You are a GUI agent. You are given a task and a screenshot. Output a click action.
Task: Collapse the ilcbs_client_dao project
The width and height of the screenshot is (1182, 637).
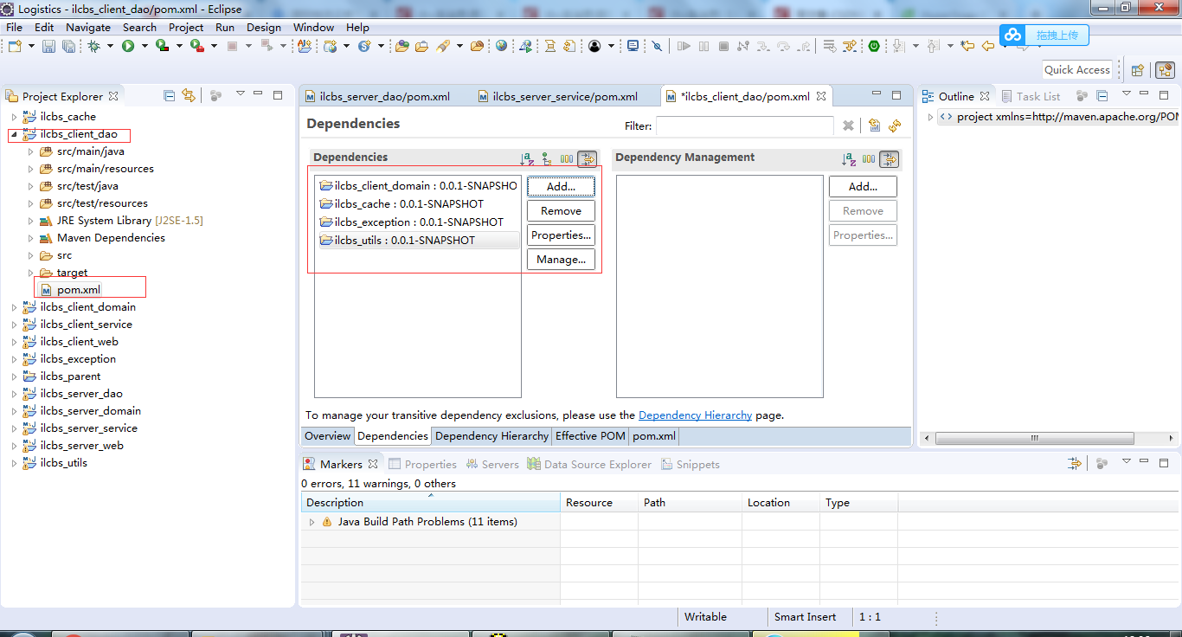(x=14, y=134)
